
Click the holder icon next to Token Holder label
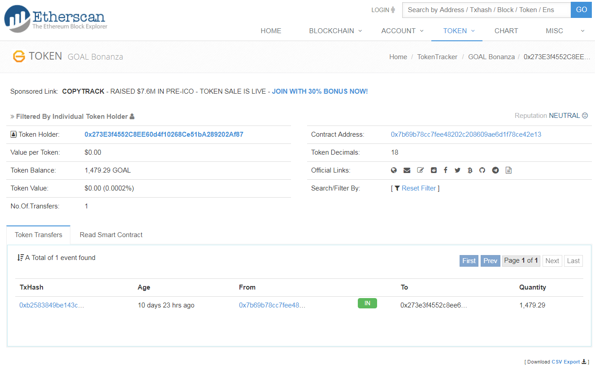(x=13, y=134)
